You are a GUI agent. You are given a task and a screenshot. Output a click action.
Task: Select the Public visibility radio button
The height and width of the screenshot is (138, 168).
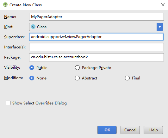tap(32, 68)
